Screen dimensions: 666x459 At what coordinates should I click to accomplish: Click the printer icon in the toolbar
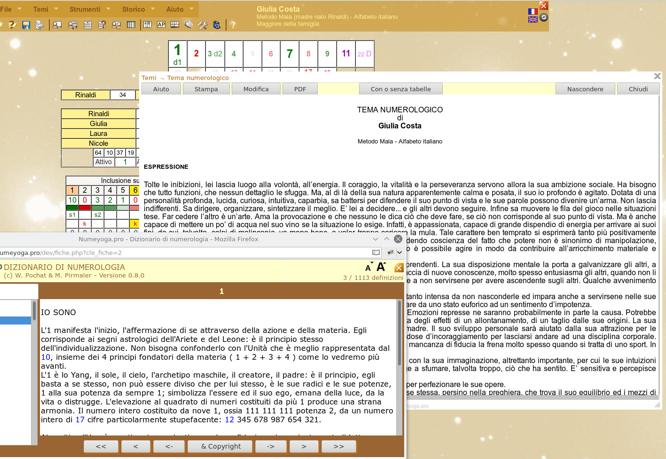39,25
